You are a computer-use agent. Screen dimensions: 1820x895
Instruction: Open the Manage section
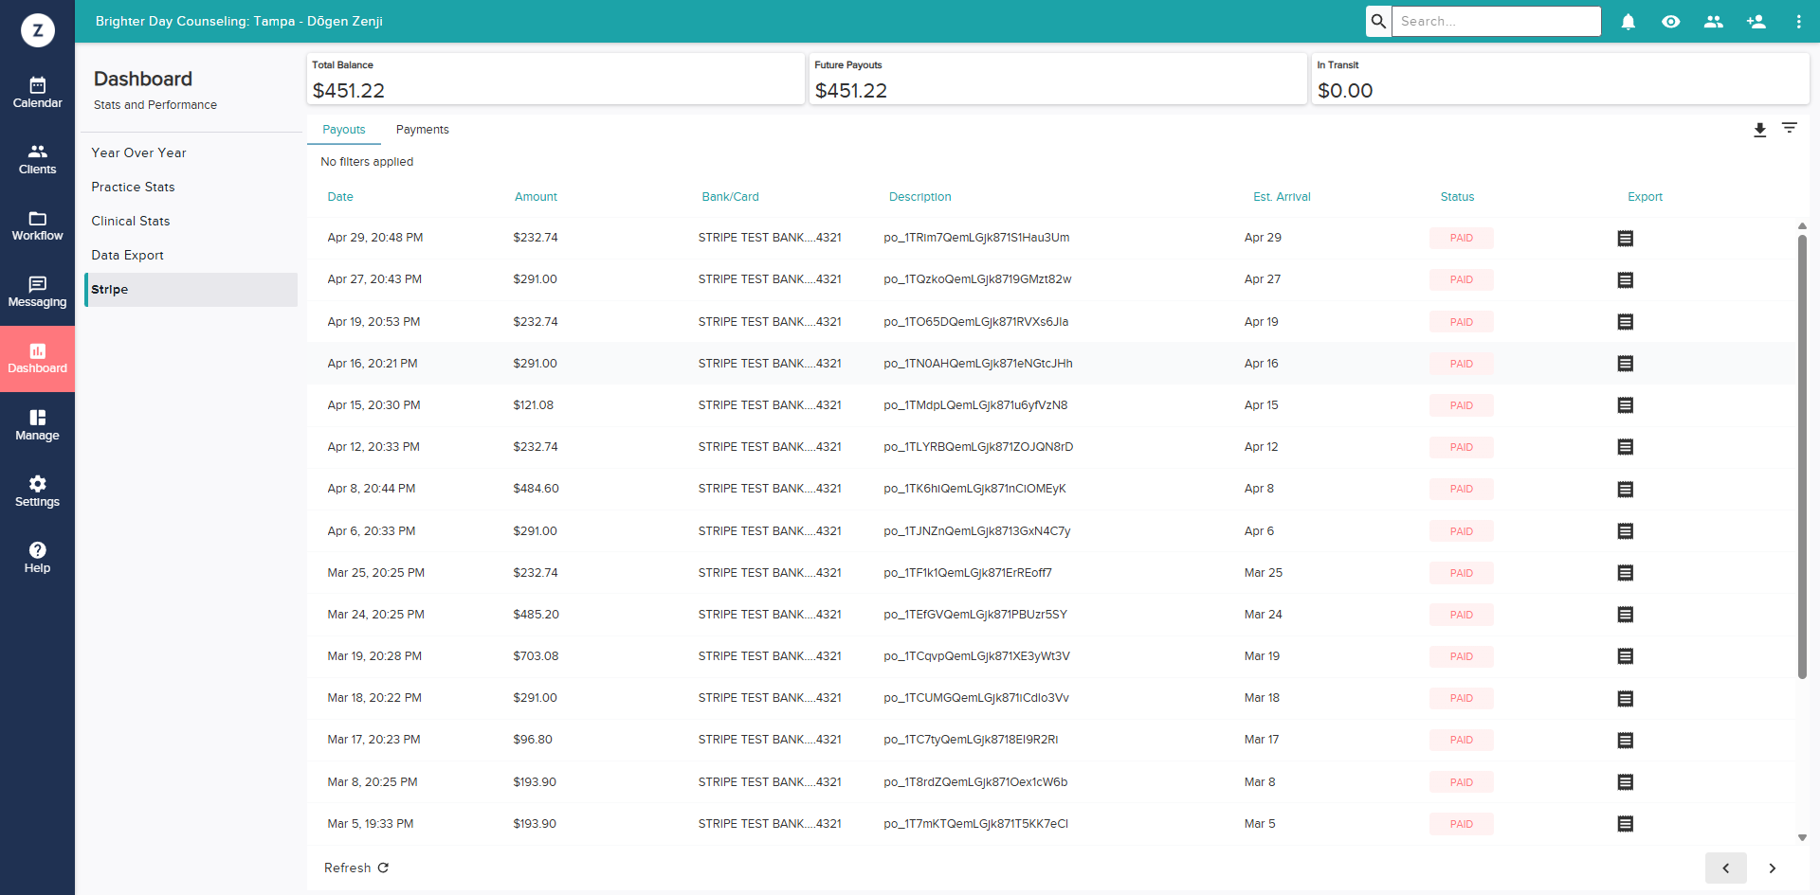tap(37, 425)
